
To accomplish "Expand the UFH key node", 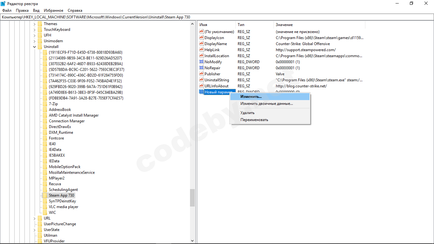I will (34, 35).
